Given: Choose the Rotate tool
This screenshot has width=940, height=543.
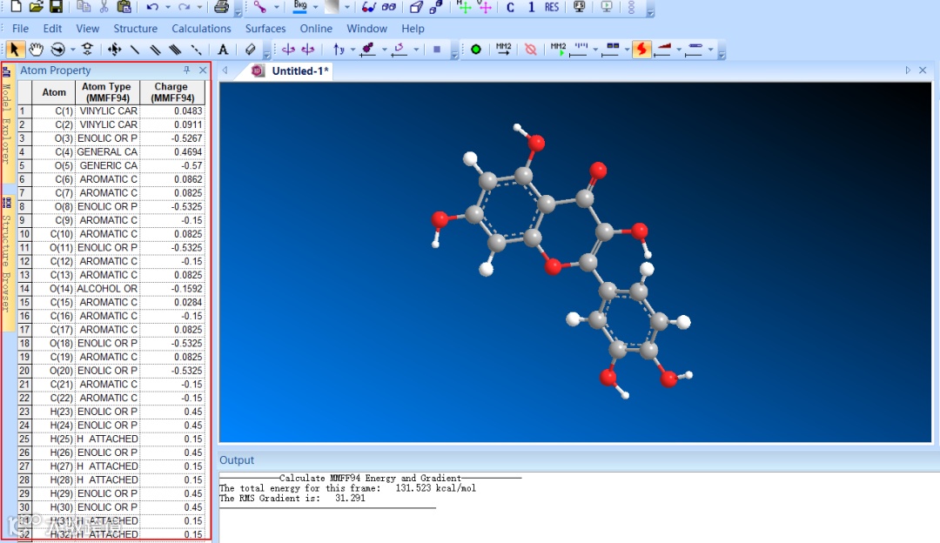Looking at the screenshot, I should pyautogui.click(x=57, y=49).
